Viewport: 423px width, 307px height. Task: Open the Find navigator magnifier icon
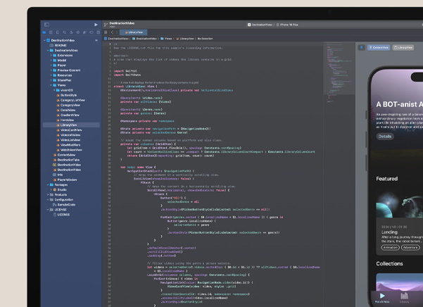(64, 32)
